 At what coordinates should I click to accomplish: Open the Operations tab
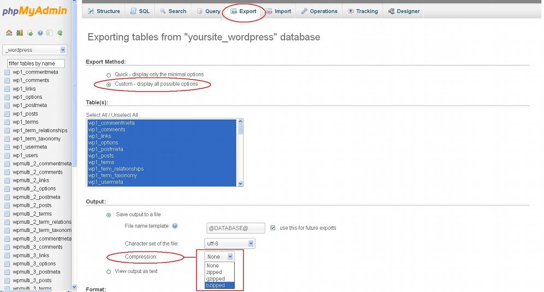pos(319,11)
